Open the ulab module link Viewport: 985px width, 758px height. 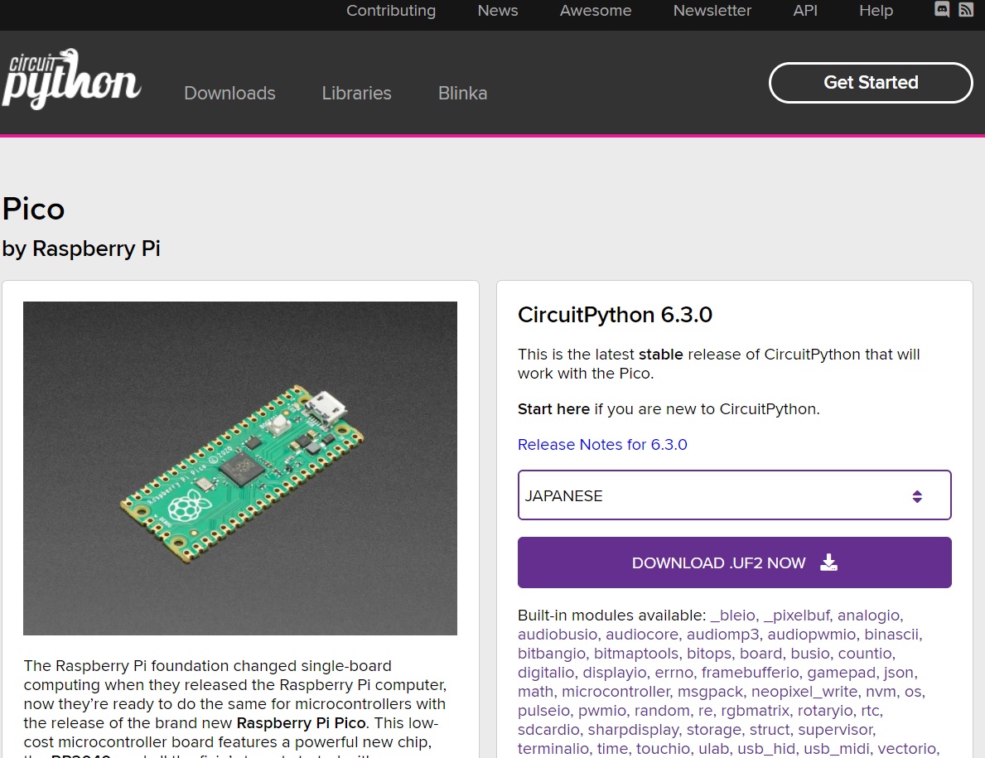click(712, 749)
